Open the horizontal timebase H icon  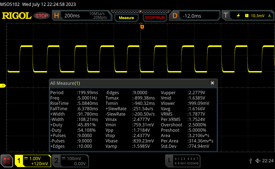[x=56, y=16]
